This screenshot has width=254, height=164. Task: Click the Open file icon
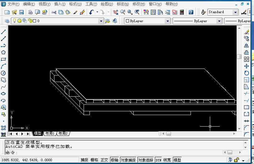14,12
